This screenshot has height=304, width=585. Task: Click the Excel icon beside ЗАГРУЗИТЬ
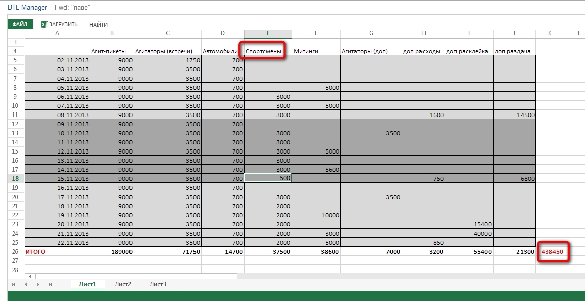click(x=44, y=24)
